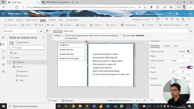Collapse the Gallery1 tree node

(x=12, y=67)
